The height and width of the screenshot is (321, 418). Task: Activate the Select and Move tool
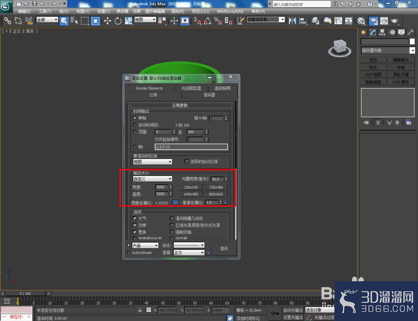click(107, 21)
